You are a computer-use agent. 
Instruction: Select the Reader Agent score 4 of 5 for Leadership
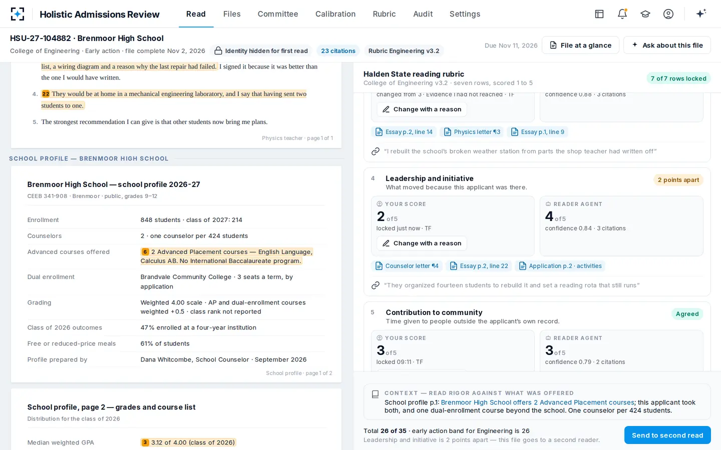[621, 226]
